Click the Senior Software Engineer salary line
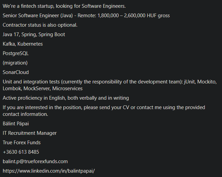 86,16
